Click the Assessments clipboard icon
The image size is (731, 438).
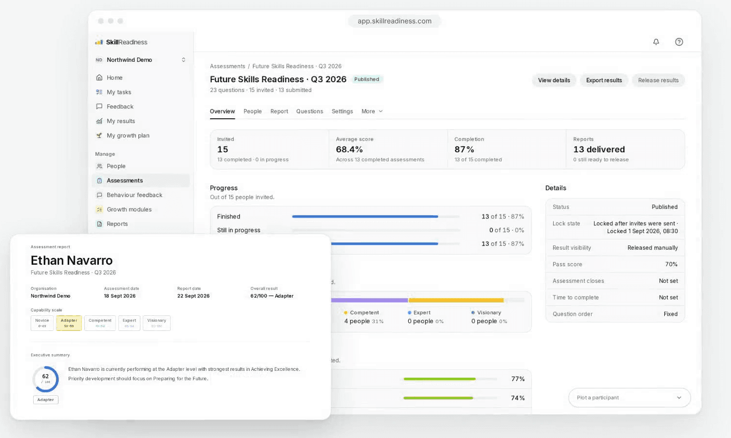[x=99, y=181]
